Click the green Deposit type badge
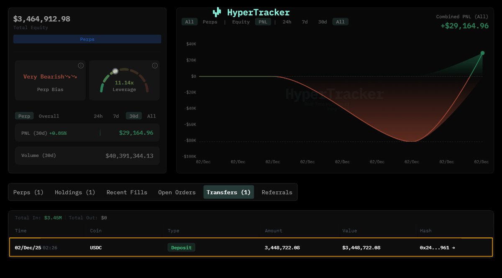Screen dimensions: 502x278 pos(181,247)
